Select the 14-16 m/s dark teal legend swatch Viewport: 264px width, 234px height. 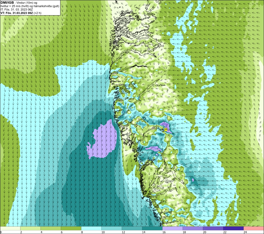[x=152, y=228]
